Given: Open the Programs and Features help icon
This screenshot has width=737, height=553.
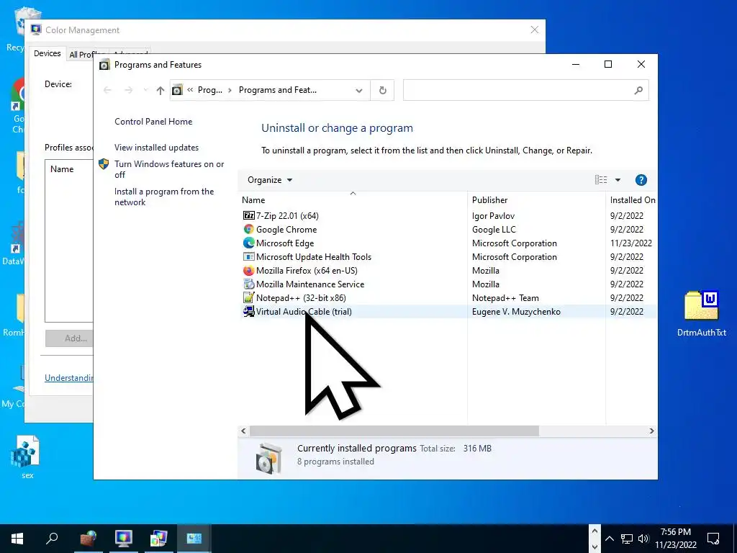Looking at the screenshot, I should (x=641, y=180).
